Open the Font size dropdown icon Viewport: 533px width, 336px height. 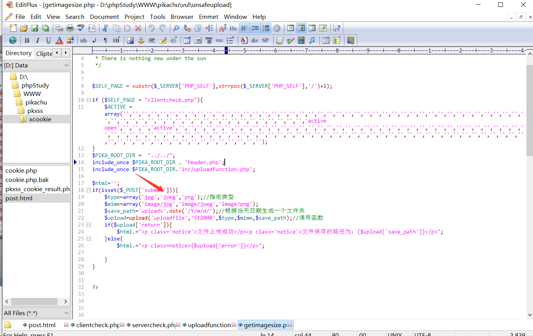pyautogui.click(x=222, y=28)
